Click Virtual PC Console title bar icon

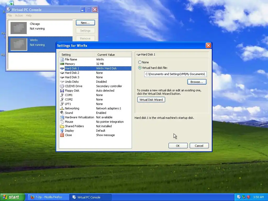tap(9, 9)
